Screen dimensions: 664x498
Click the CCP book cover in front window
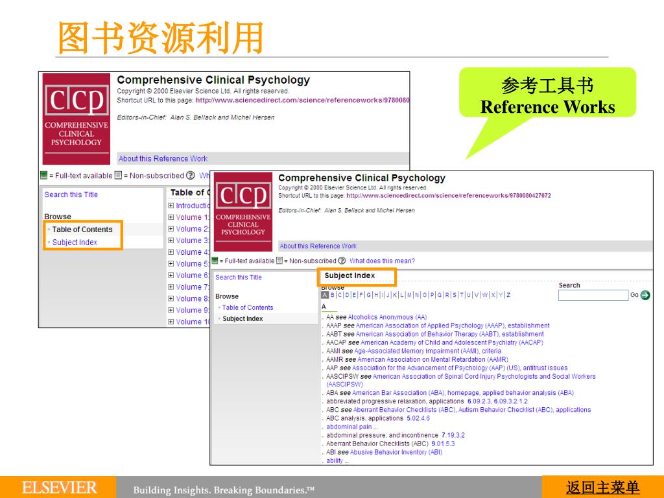243,212
